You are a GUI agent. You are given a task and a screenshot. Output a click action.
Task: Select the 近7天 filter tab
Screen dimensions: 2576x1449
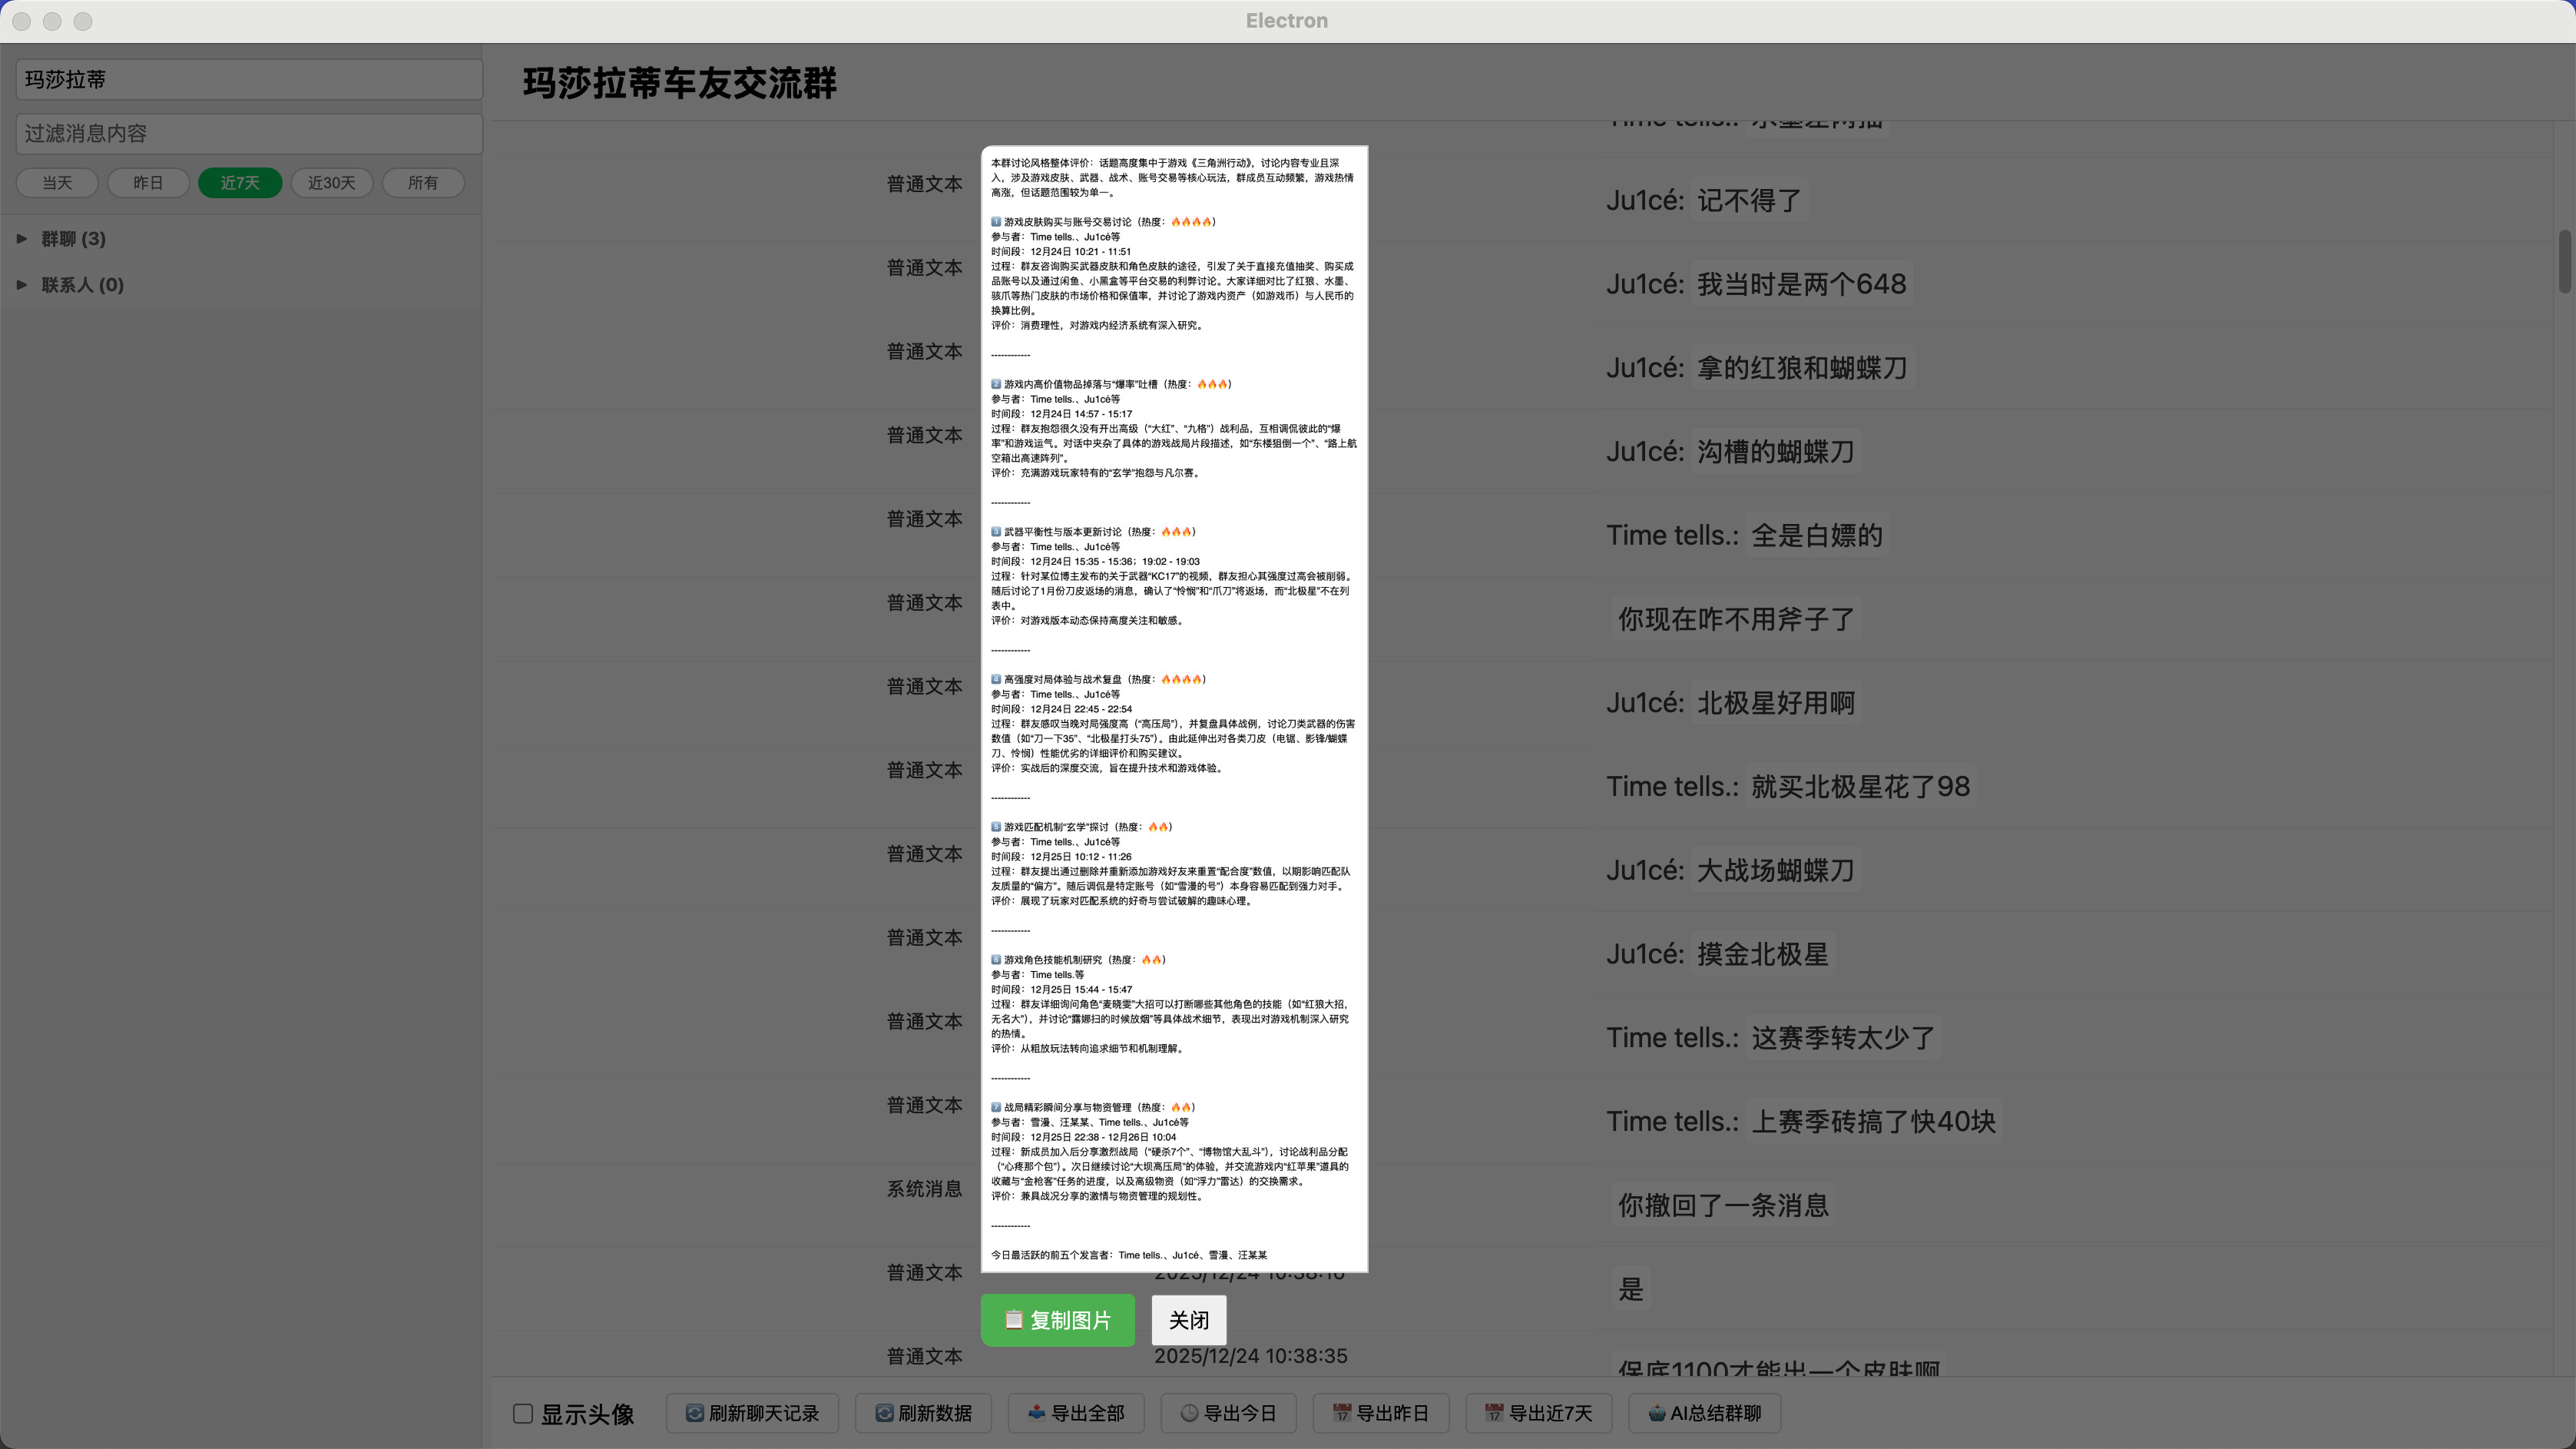(x=240, y=183)
